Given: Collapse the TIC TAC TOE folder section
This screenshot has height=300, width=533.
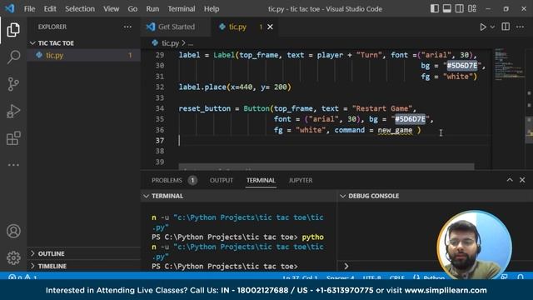Looking at the screenshot, I should tap(83, 43).
